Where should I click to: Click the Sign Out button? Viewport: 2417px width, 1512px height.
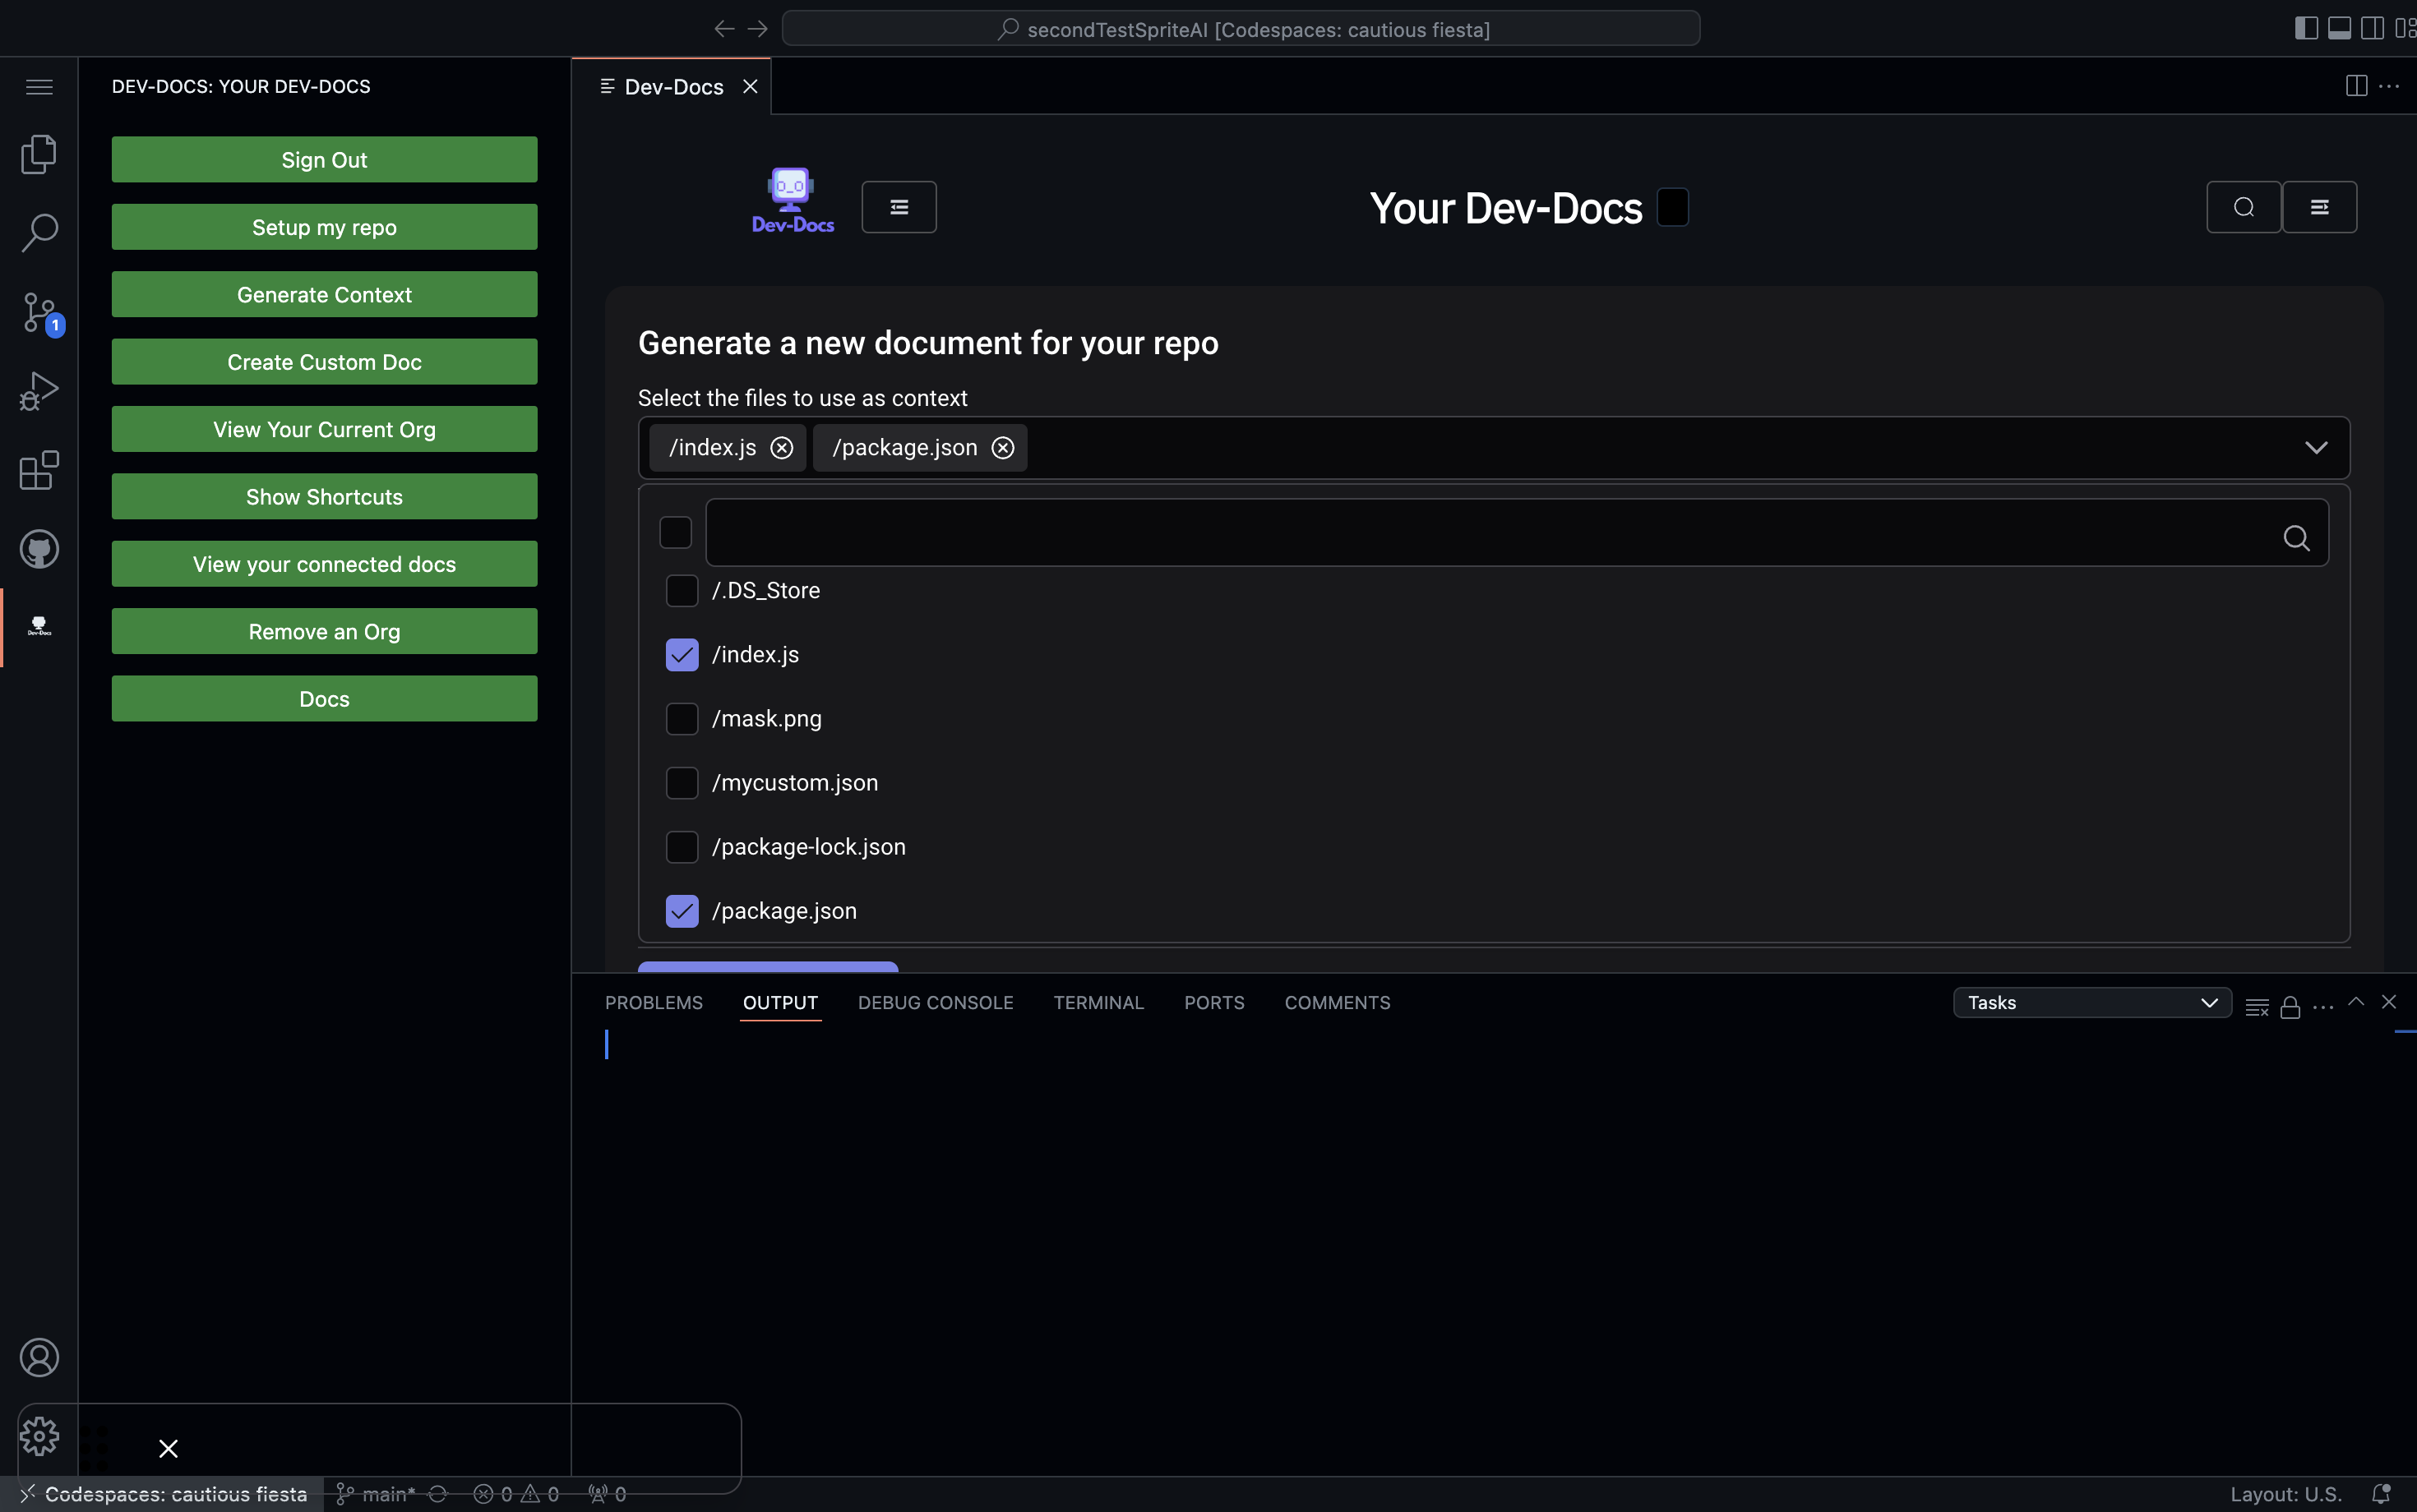point(324,159)
